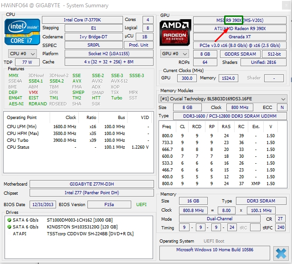Open the CPU #0 selector dropdown
This screenshot has width=292, height=264.
[x=22, y=54]
